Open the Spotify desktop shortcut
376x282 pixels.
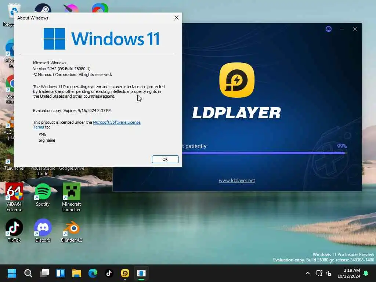click(x=43, y=195)
